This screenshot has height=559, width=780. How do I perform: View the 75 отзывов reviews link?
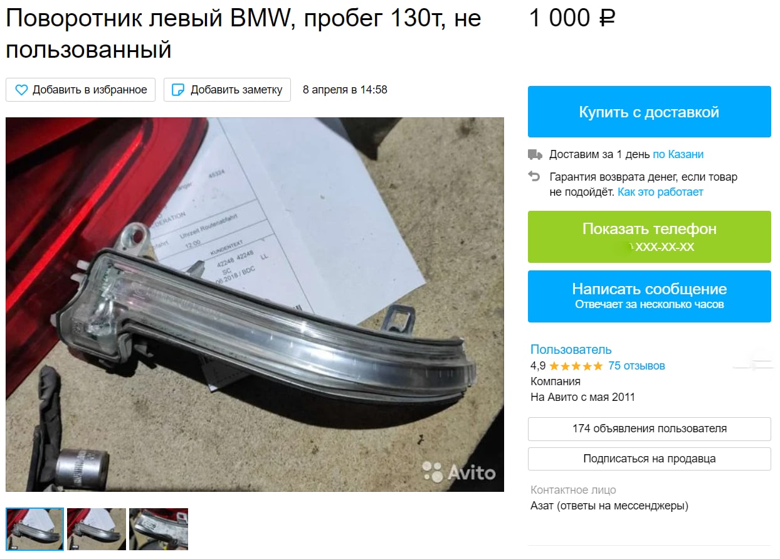(x=636, y=366)
